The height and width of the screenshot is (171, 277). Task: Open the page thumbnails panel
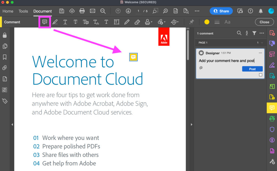(5, 46)
